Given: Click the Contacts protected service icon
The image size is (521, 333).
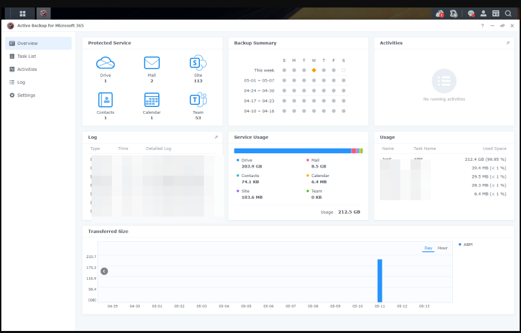Looking at the screenshot, I should pyautogui.click(x=105, y=99).
